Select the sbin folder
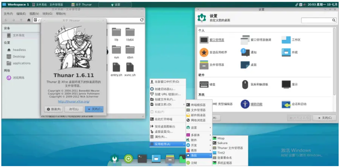 [130, 52]
